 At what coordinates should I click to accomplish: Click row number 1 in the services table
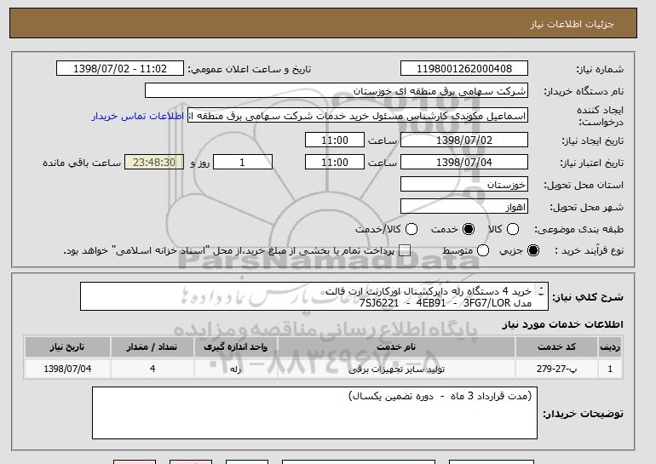click(610, 369)
